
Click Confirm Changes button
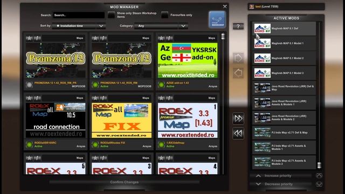pyautogui.click(x=125, y=182)
